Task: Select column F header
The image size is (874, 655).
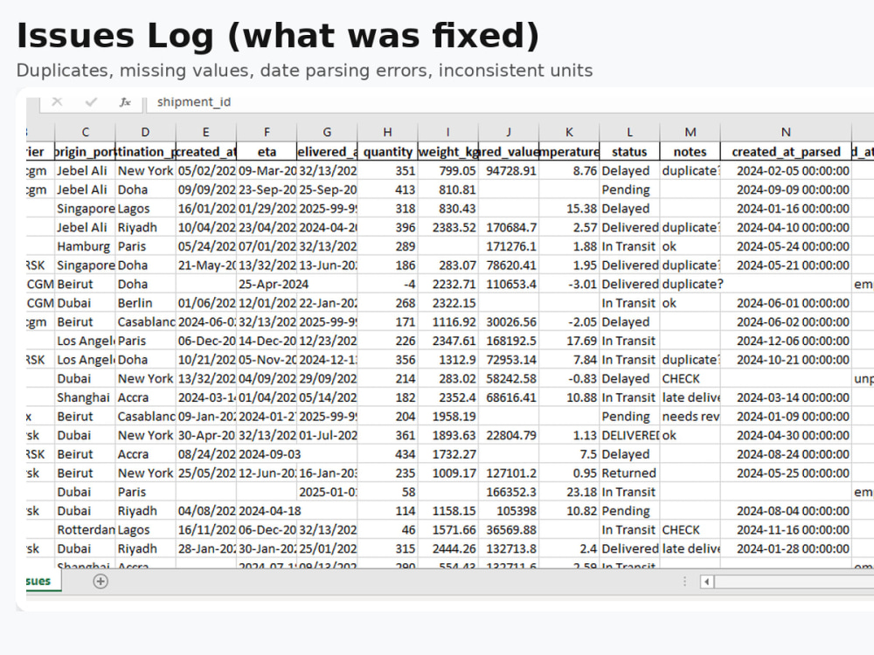Action: (267, 132)
